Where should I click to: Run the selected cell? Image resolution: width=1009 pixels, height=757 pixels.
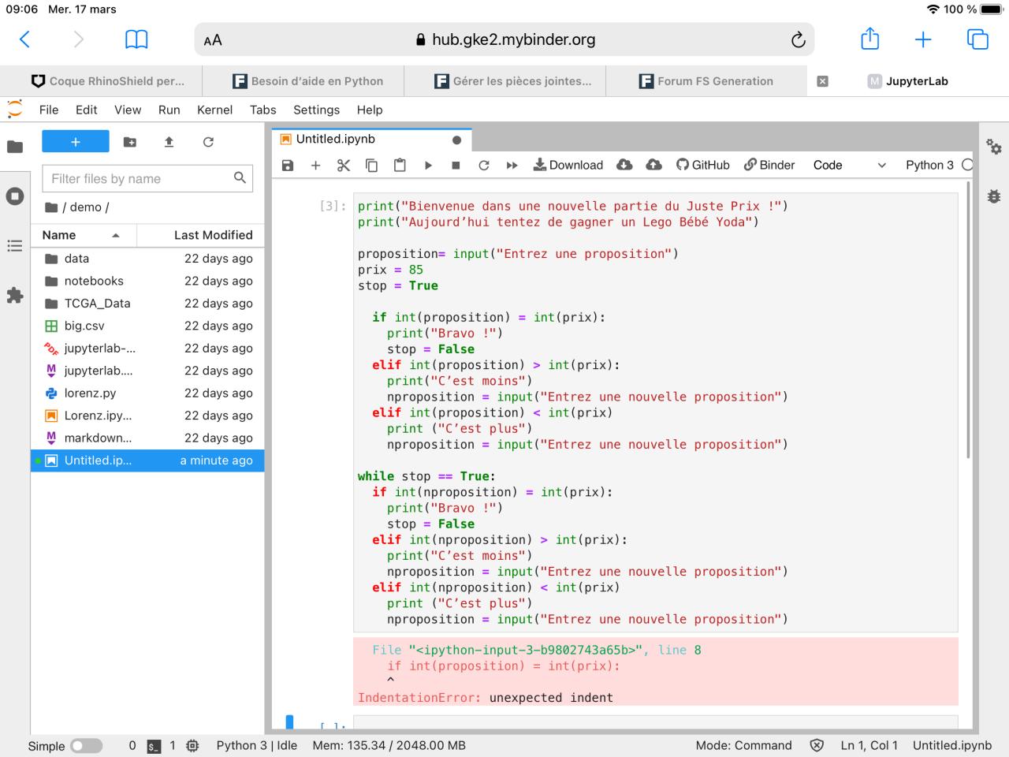coord(428,165)
